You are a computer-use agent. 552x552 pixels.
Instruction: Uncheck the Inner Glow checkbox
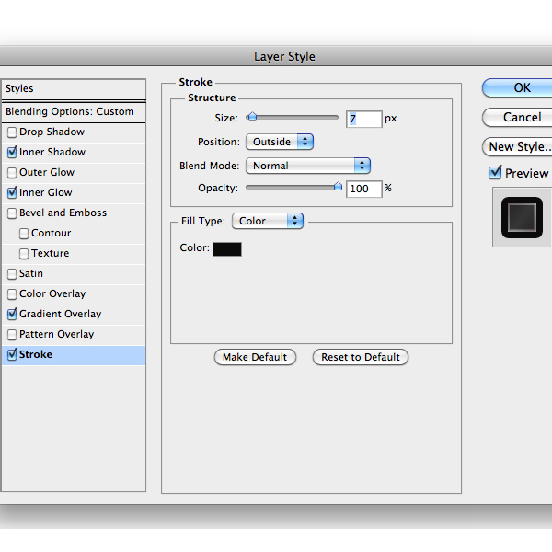(x=12, y=192)
